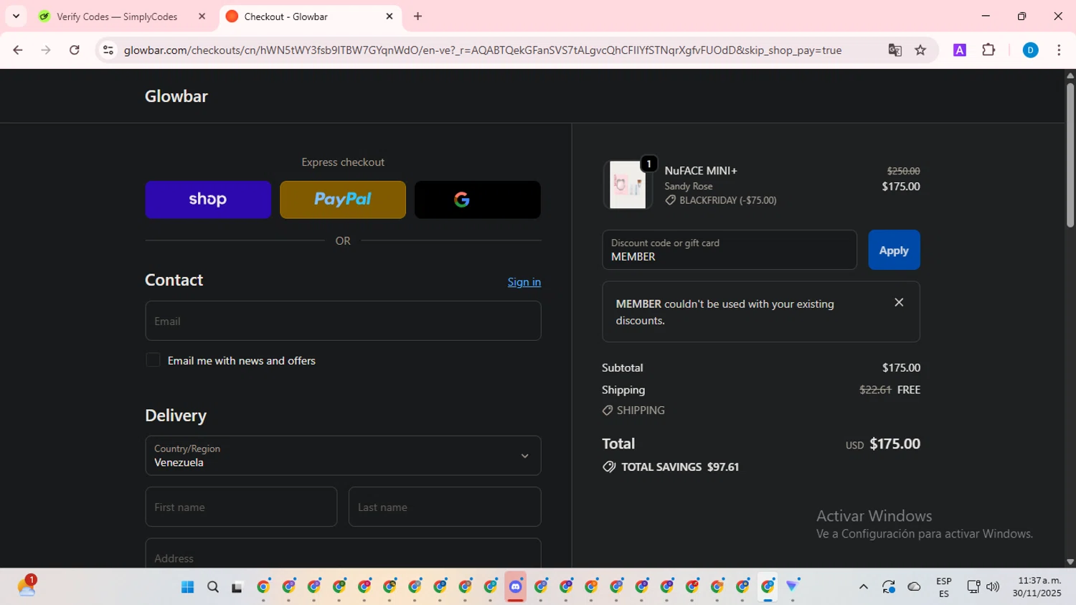Click the discount code field containing MEMBER
This screenshot has width=1076, height=605.
730,250
